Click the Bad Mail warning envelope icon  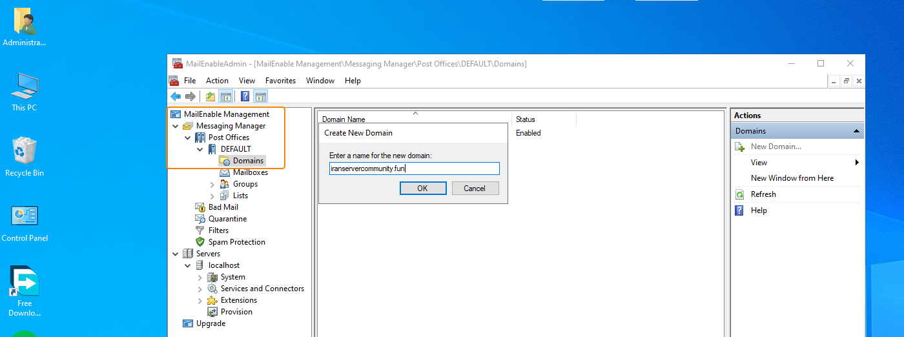pos(200,207)
